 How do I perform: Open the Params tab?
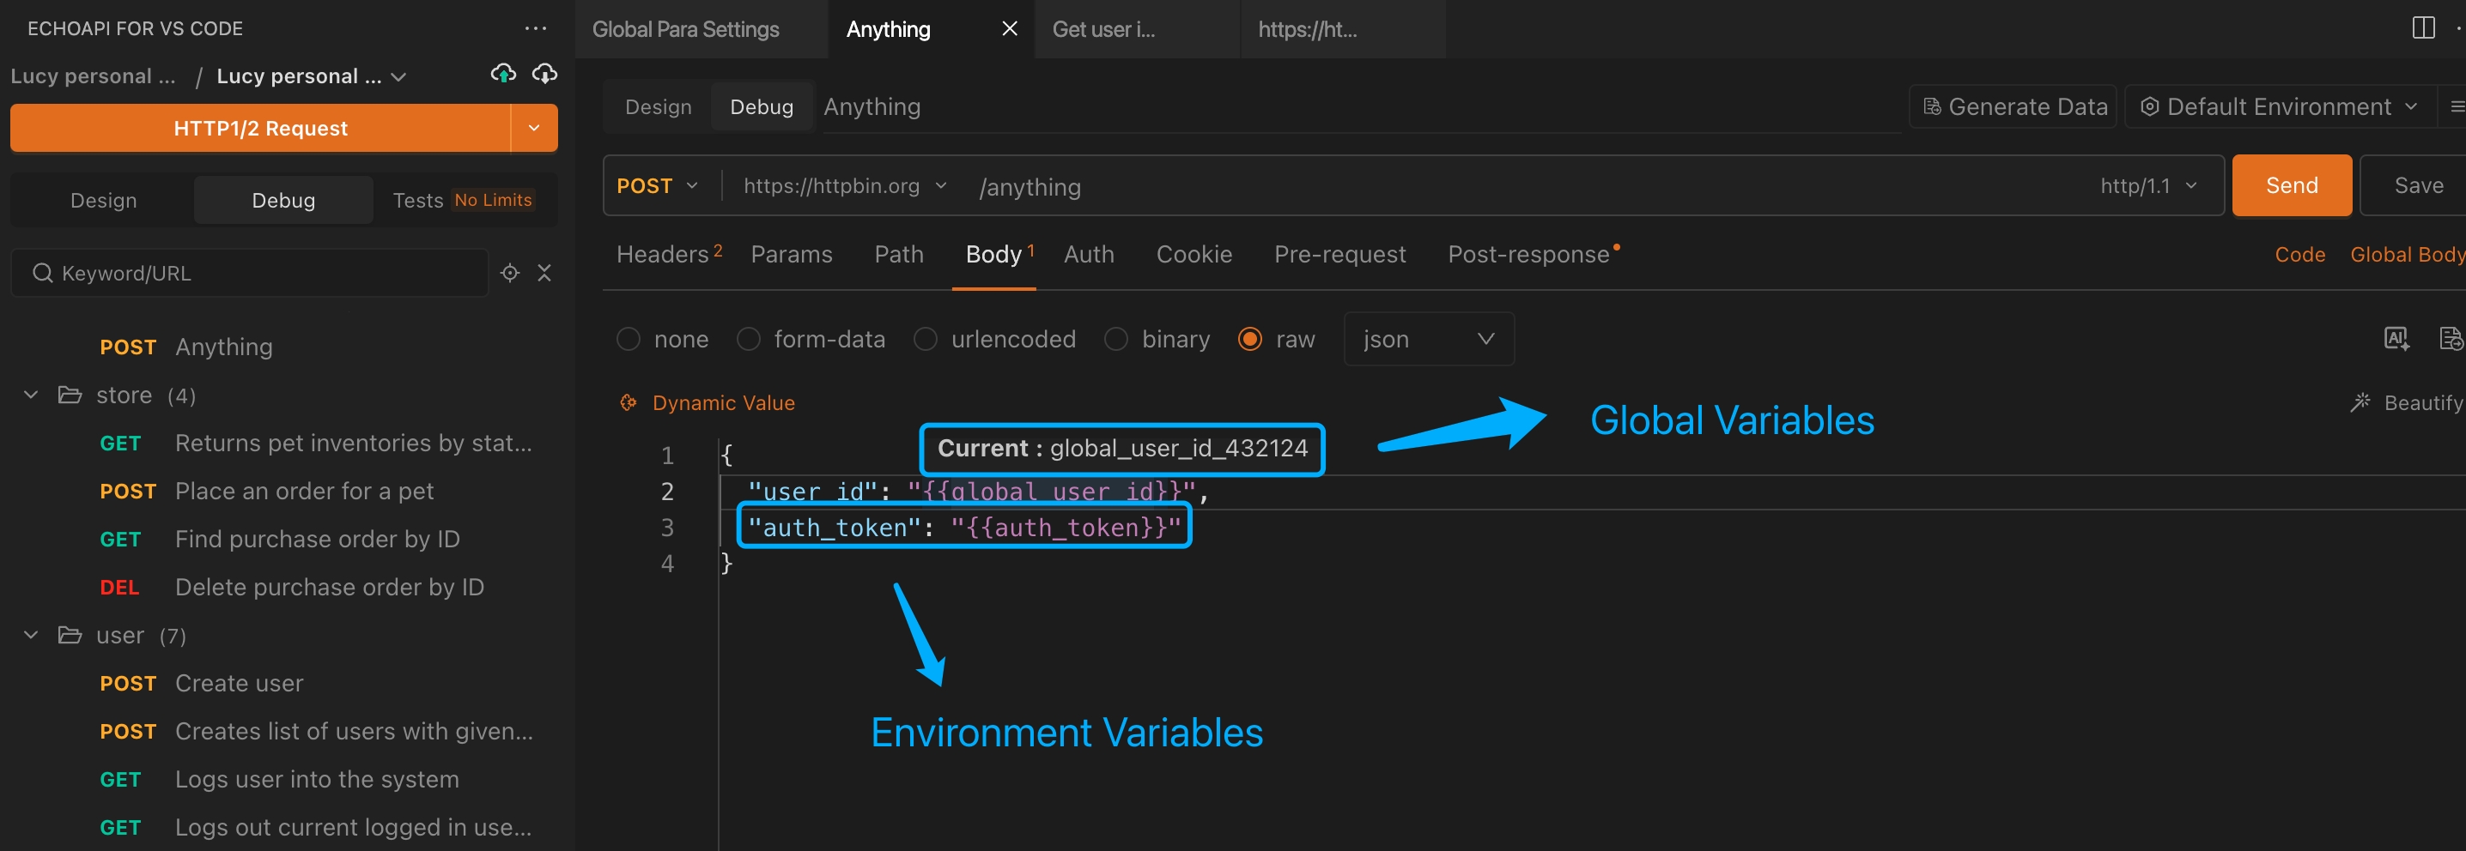coord(791,254)
